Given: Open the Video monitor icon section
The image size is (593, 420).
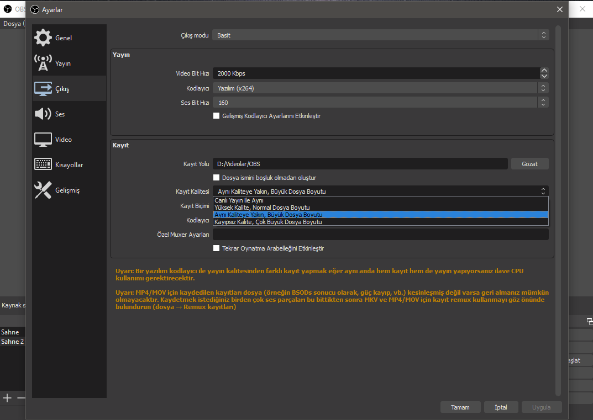Looking at the screenshot, I should pyautogui.click(x=43, y=140).
